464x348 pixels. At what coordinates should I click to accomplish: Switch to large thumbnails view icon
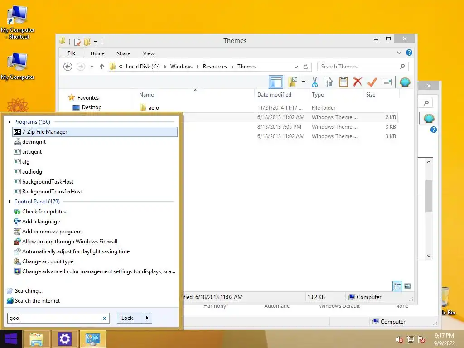coord(407,286)
